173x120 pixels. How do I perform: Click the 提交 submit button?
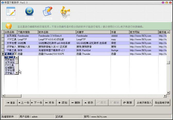102,103
